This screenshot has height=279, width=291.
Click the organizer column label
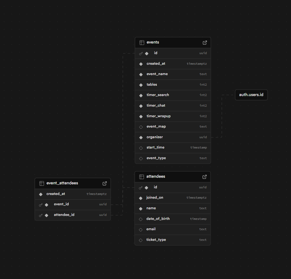tap(155, 137)
